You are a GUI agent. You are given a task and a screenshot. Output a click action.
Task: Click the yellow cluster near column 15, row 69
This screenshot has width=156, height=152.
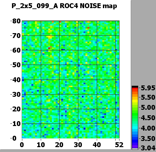pos(50,37)
